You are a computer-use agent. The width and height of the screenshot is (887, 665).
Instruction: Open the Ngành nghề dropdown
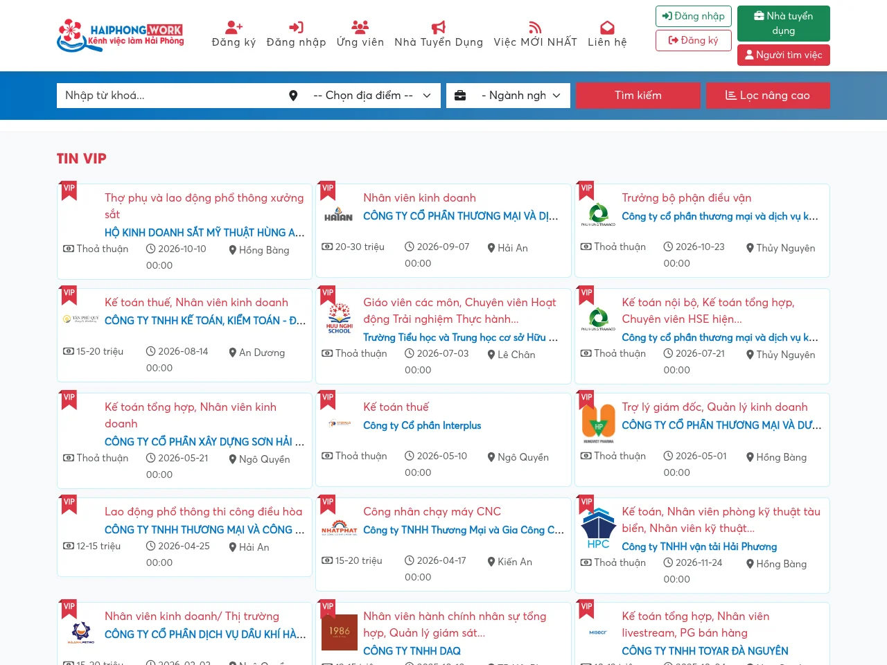coord(521,96)
